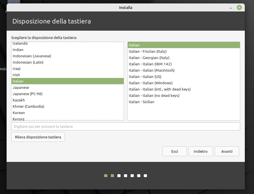Select Italian in the left language list
This screenshot has width=254, height=194.
pyautogui.click(x=67, y=81)
